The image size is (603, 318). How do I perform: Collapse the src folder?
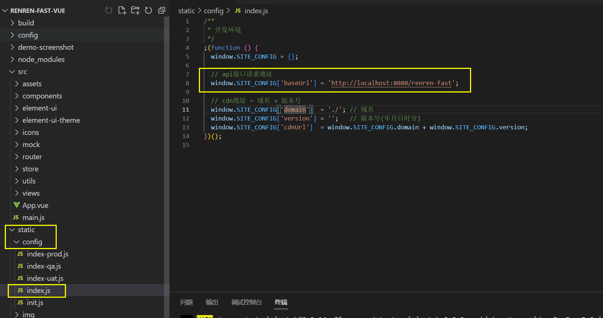point(12,71)
